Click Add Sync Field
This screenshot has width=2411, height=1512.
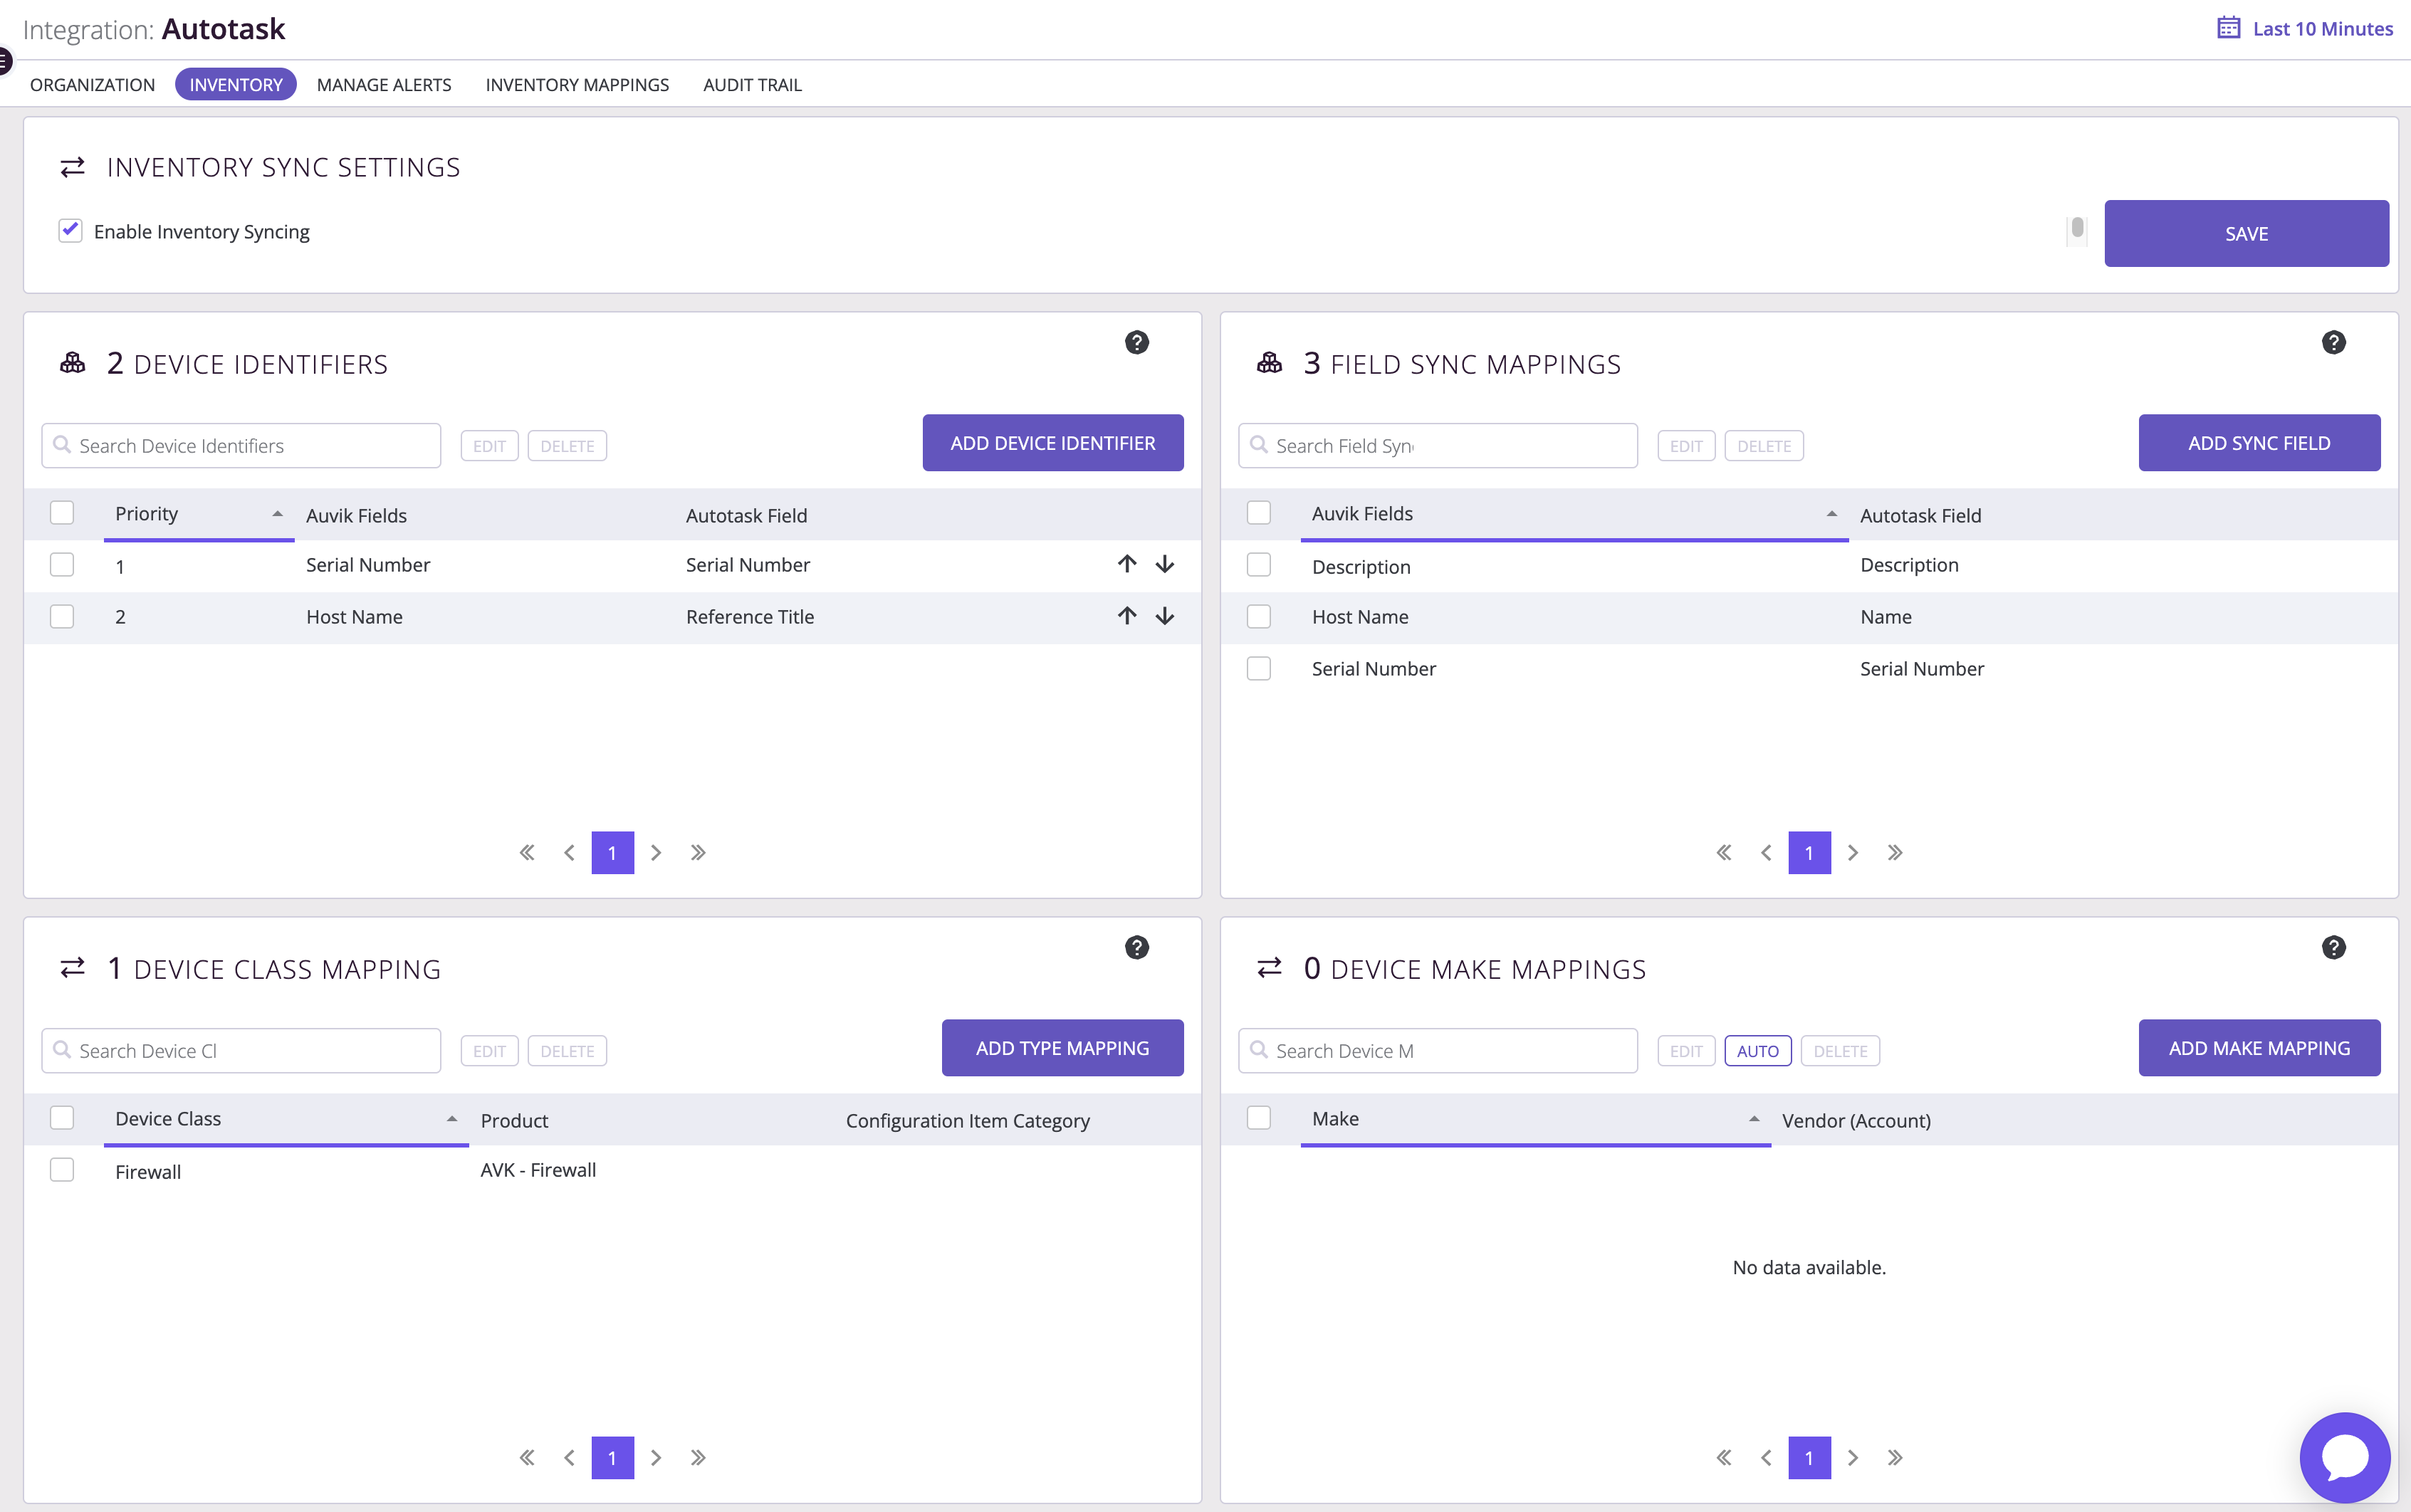pos(2259,443)
